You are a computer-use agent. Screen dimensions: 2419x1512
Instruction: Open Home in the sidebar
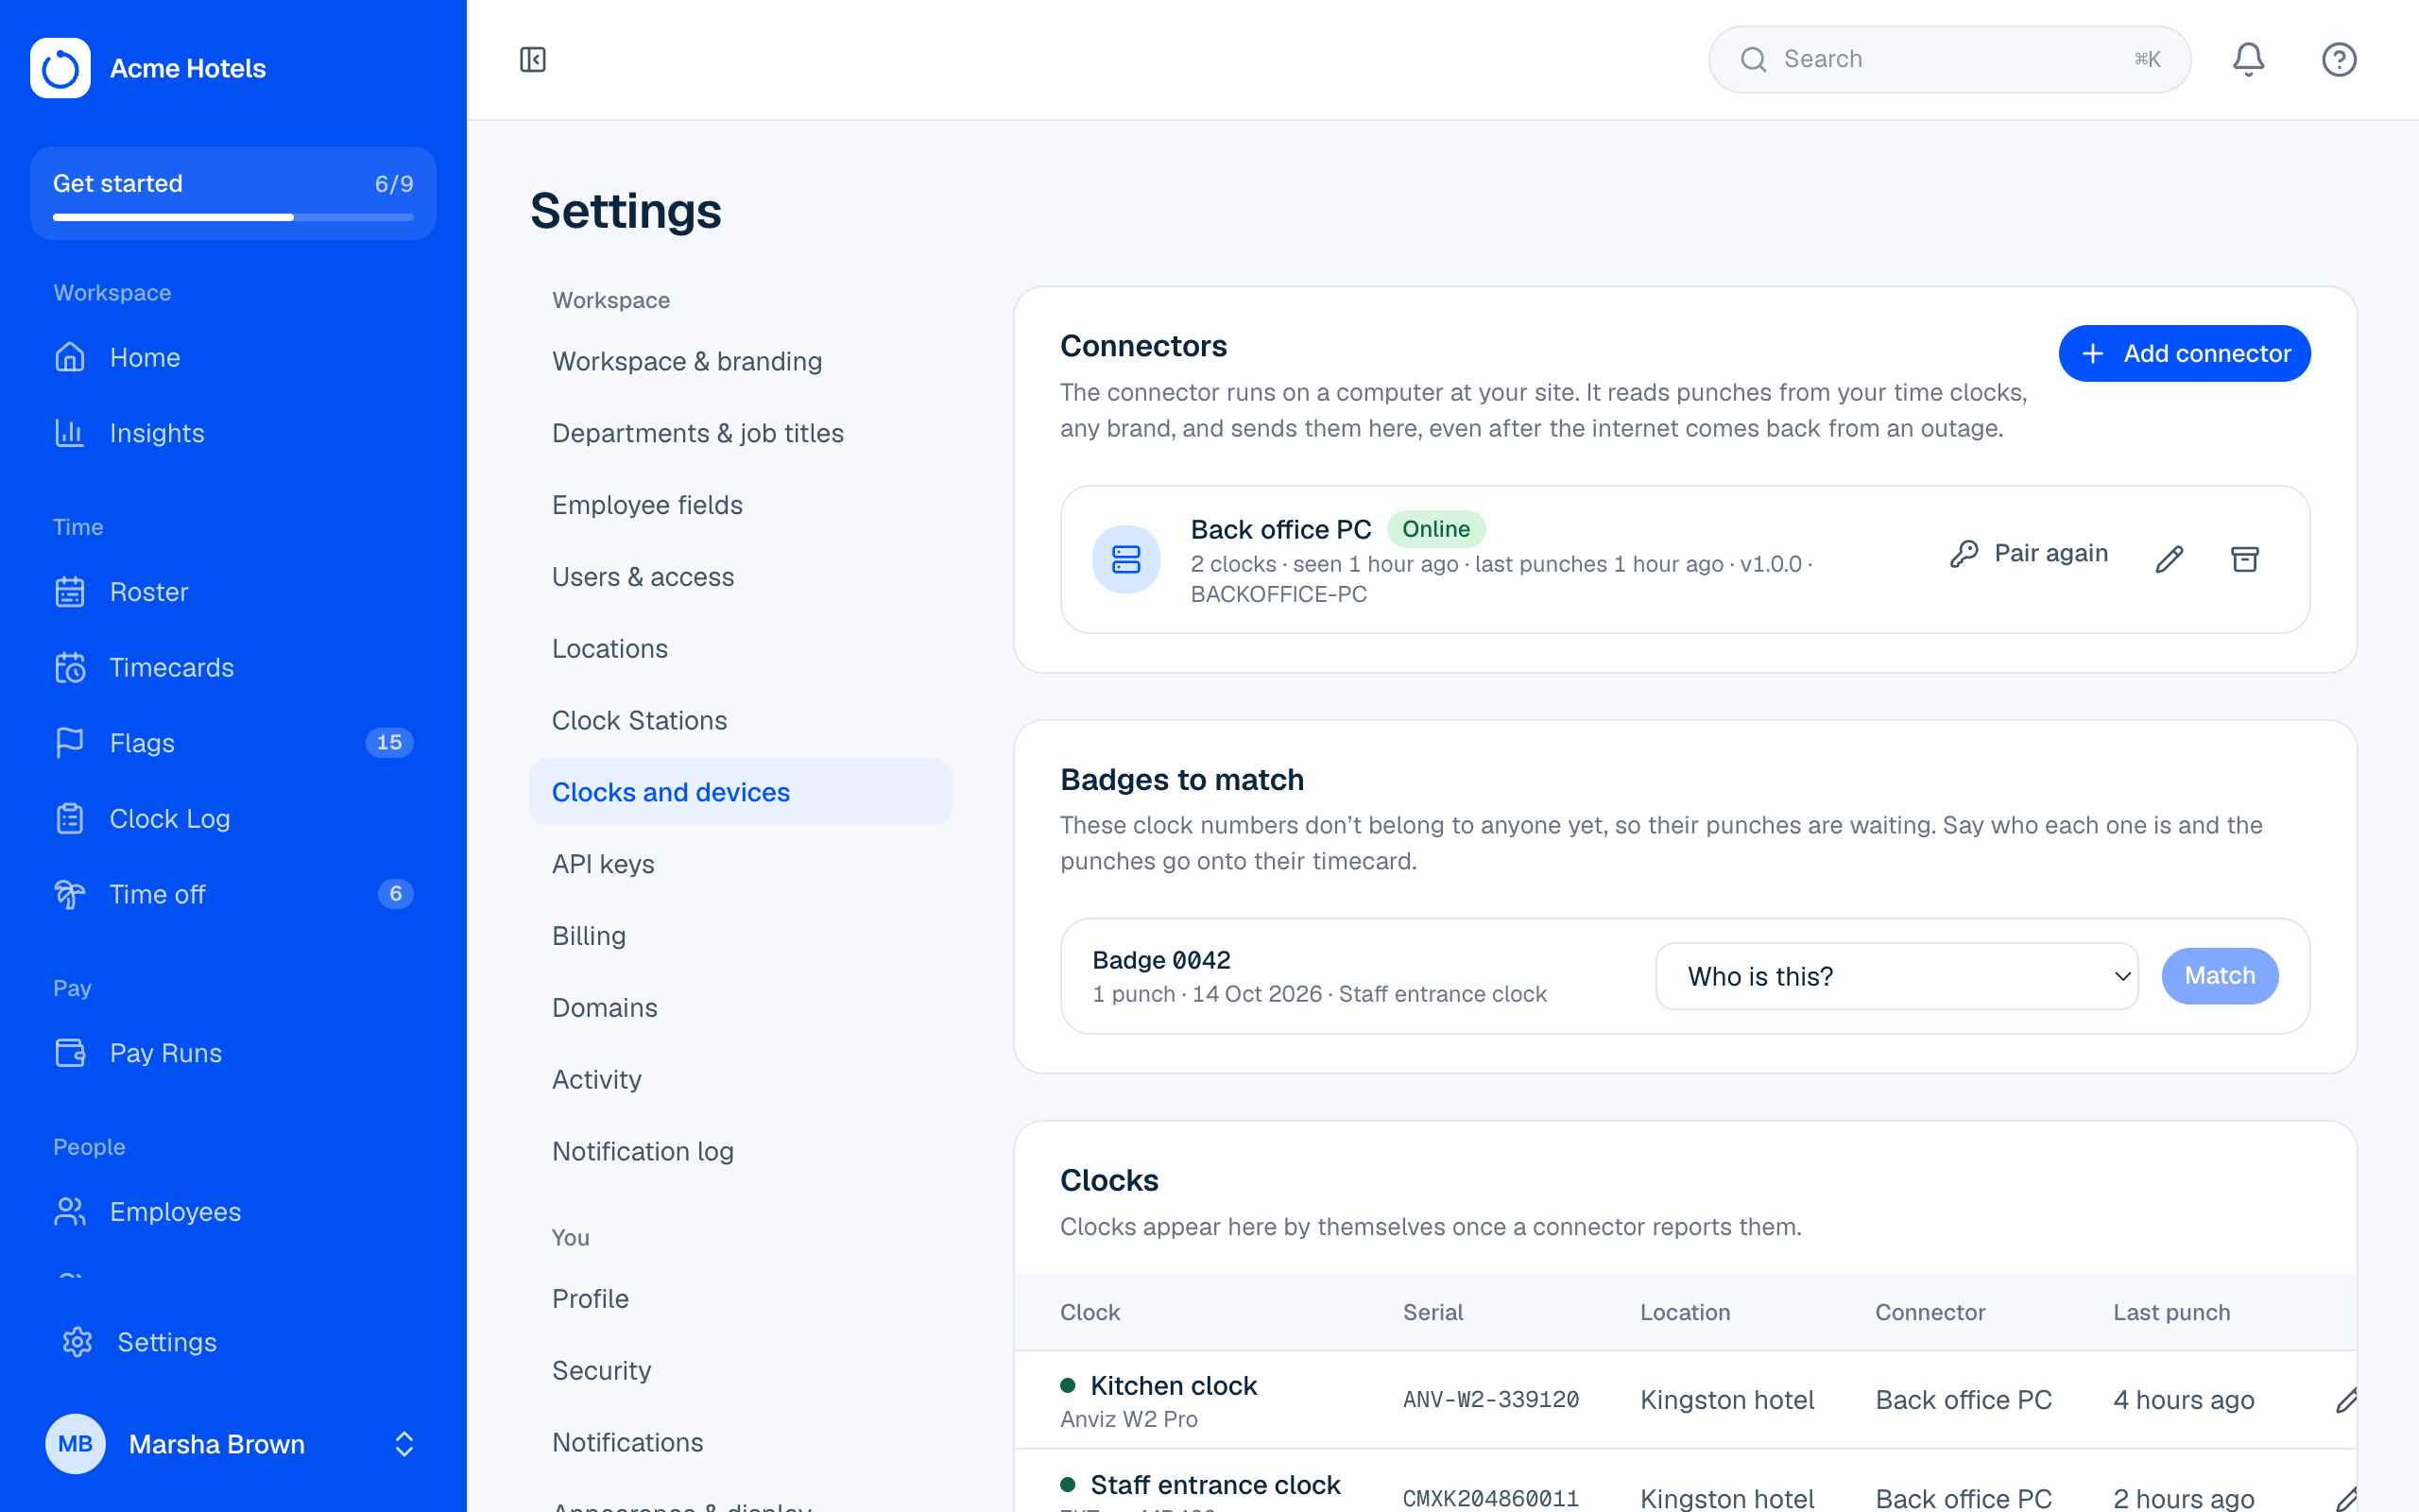pos(232,357)
